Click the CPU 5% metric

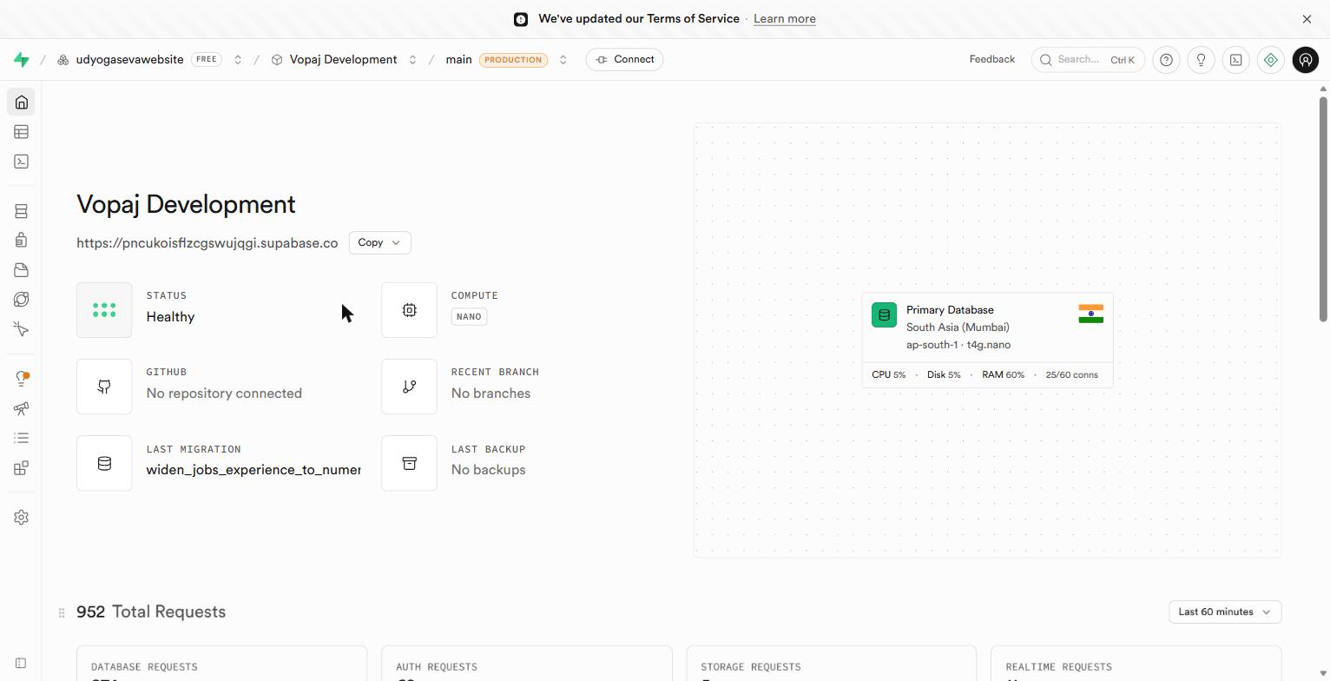[x=888, y=375]
